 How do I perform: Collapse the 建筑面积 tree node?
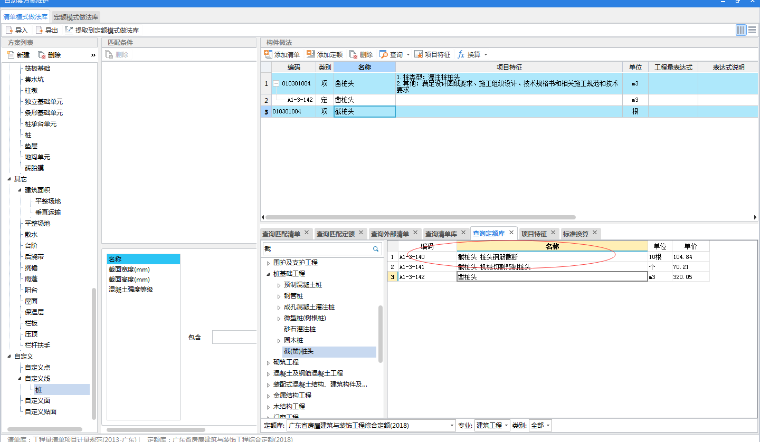20,190
